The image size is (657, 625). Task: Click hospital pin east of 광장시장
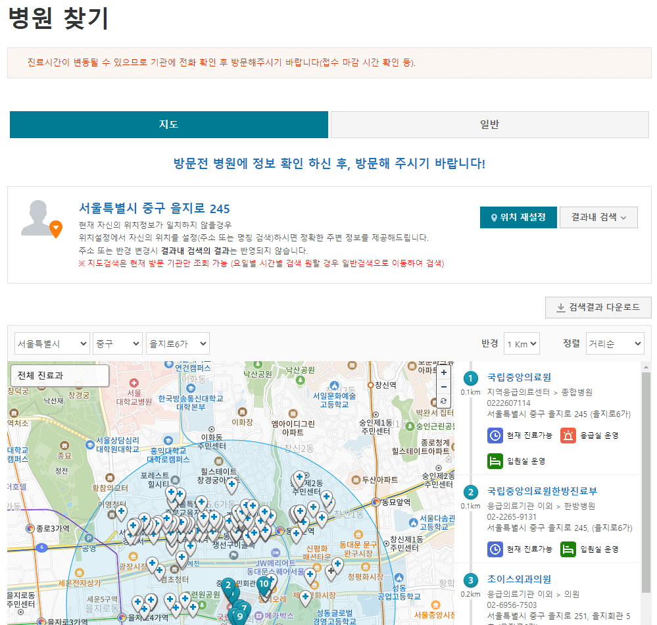pyautogui.click(x=152, y=564)
